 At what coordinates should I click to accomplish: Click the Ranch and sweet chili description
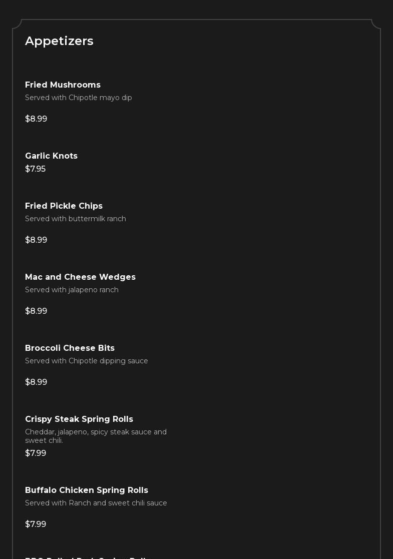(x=96, y=503)
